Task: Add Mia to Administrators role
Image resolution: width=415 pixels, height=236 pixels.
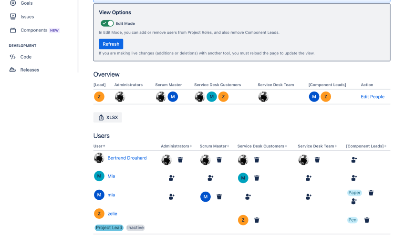Action: click(x=172, y=178)
